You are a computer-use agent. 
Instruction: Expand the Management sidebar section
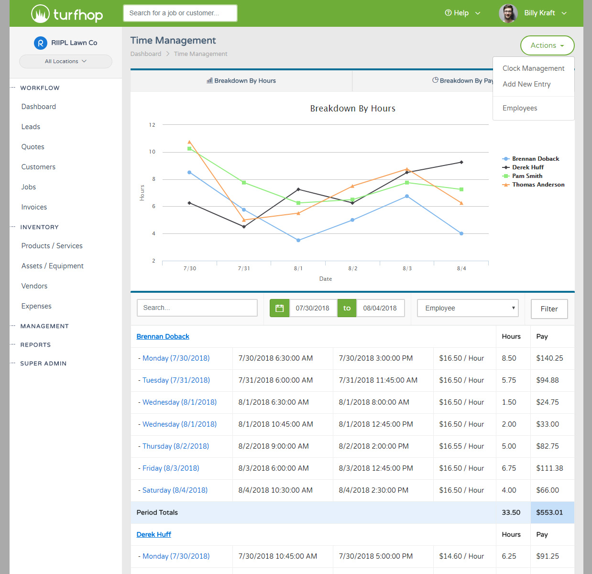tap(44, 326)
